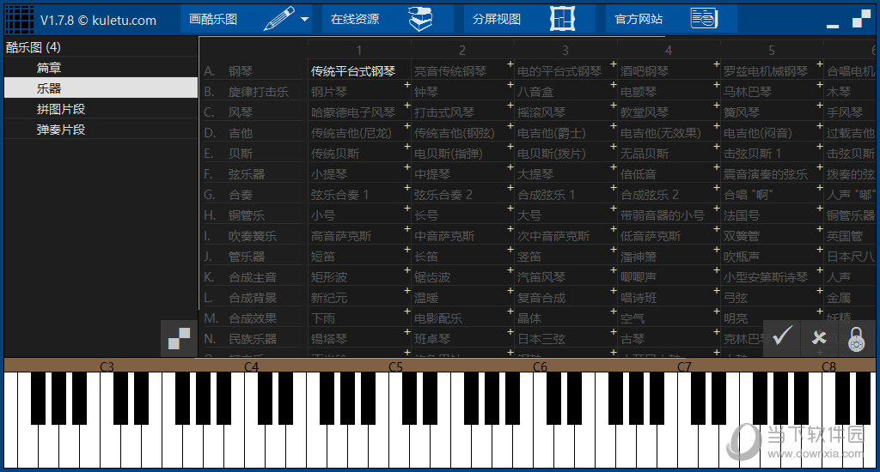Select 拼图片段 in the left list
Image resolution: width=880 pixels, height=472 pixels.
pos(101,109)
